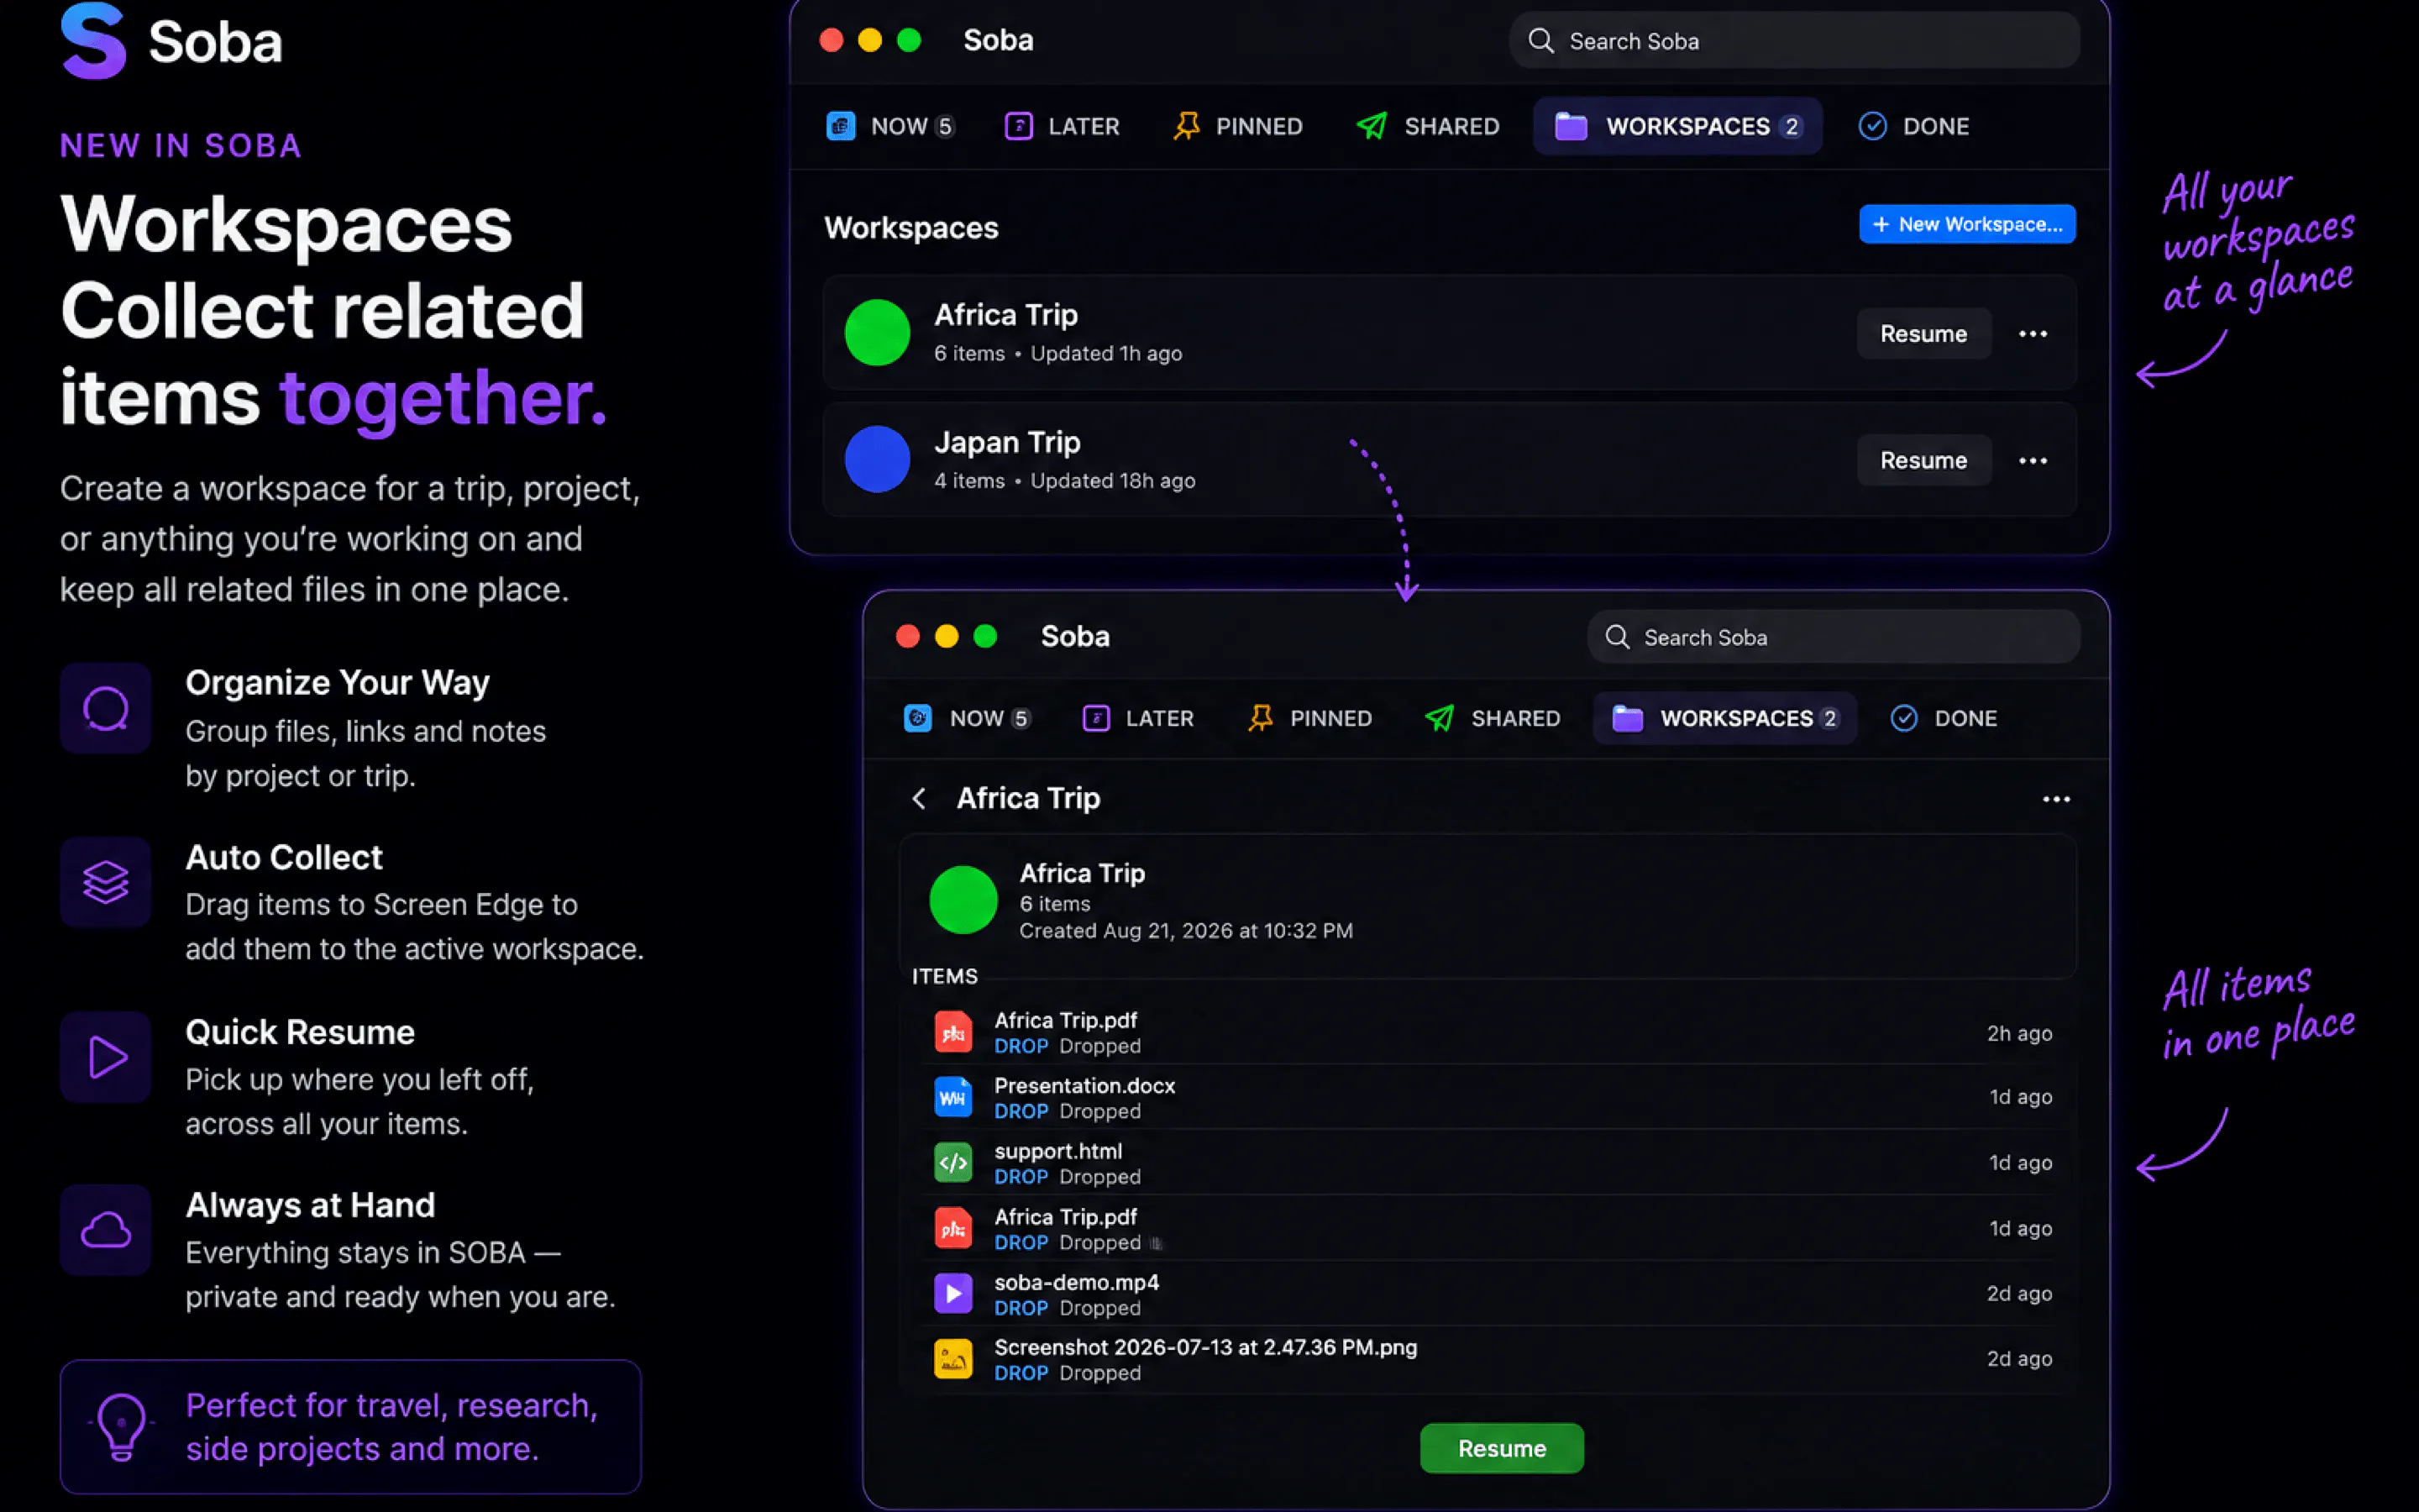2419x1512 pixels.
Task: Click the PINNED pin icon in the Africa Trip detail window
Action: click(x=1261, y=718)
